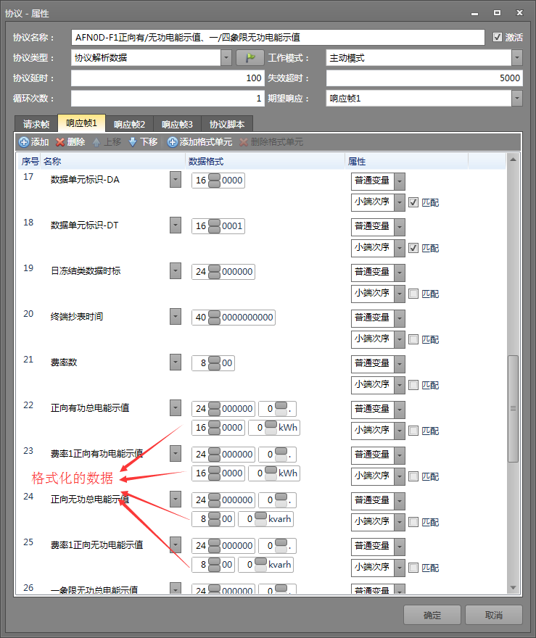Click the 上移 move up arrow
Screen dimensions: 536x638
pos(96,142)
